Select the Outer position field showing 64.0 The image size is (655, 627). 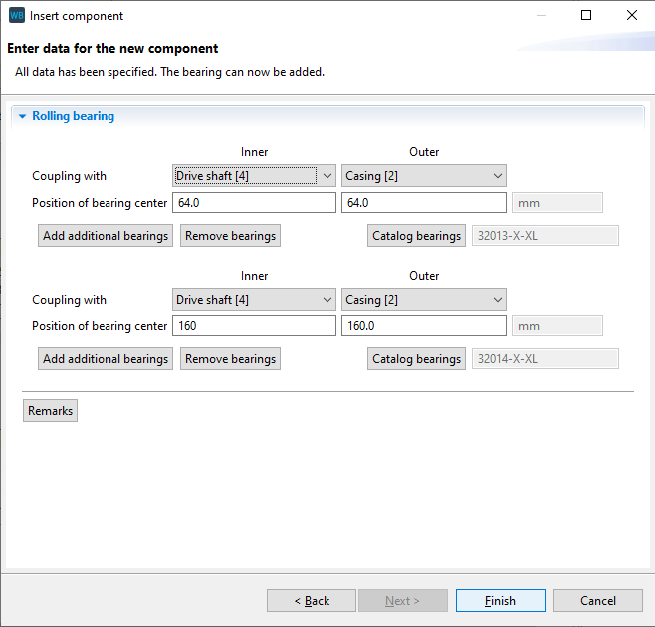[x=423, y=203]
